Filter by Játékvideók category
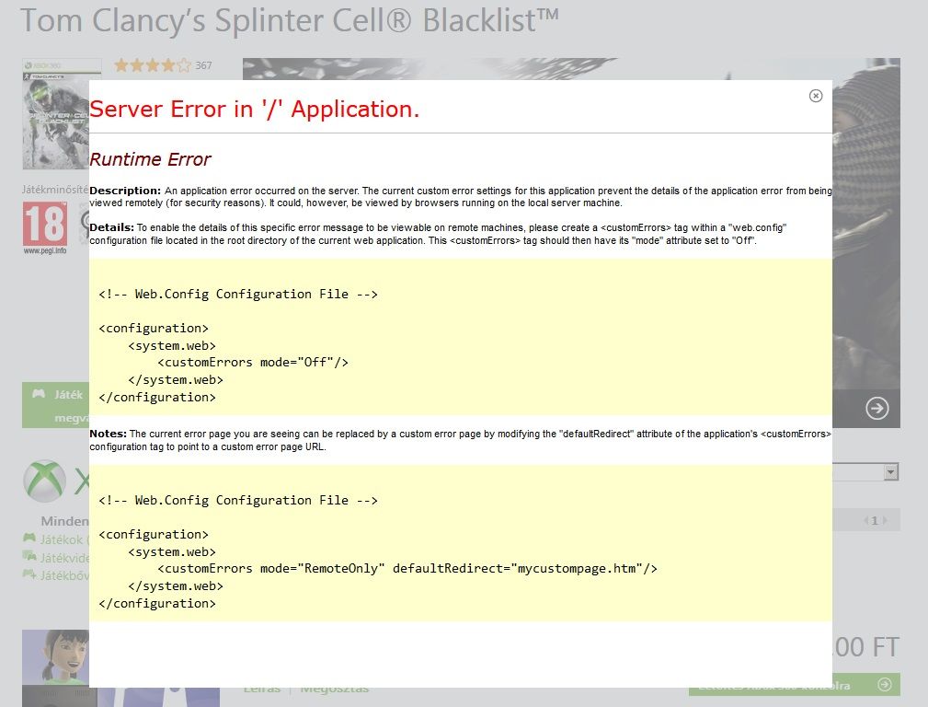Screen dimensions: 928x707 click(64, 558)
